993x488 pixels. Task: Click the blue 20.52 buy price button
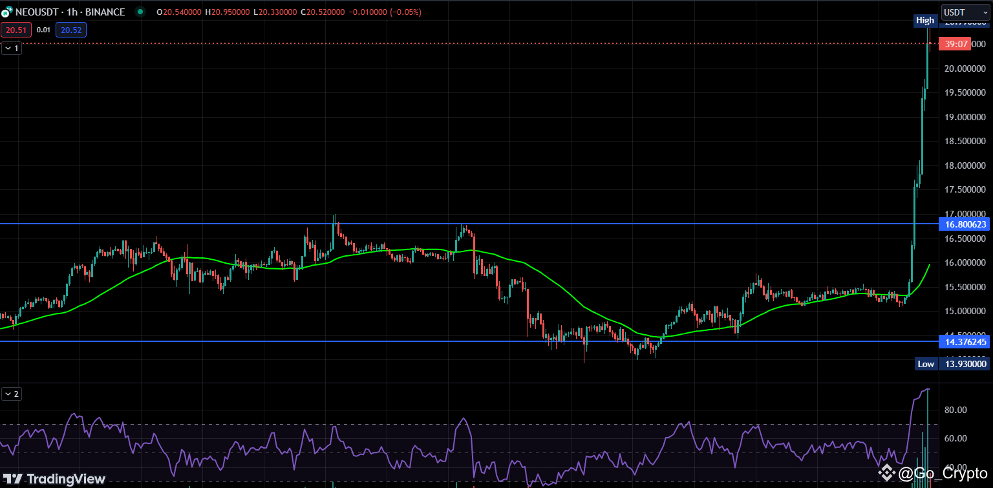70,29
